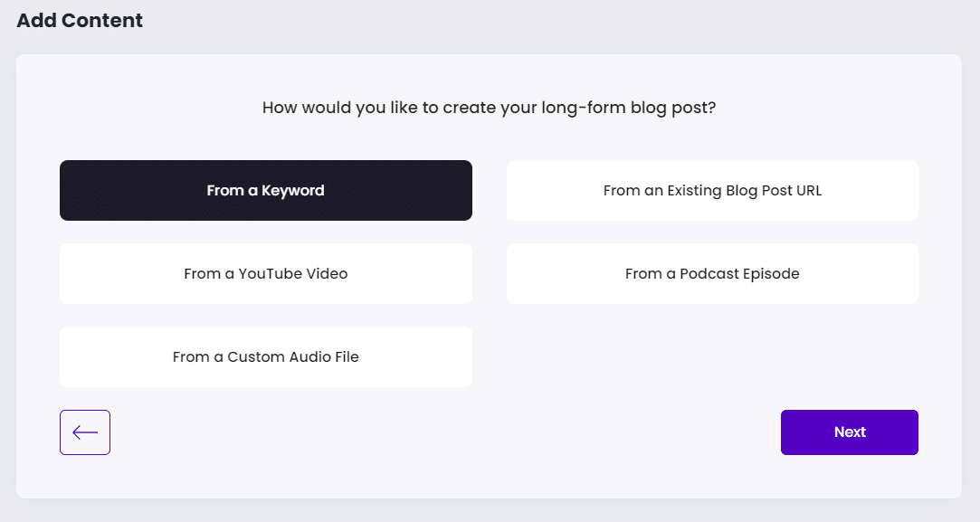Switch source to Custom Audio File tile
The height and width of the screenshot is (522, 980).
[x=266, y=356]
